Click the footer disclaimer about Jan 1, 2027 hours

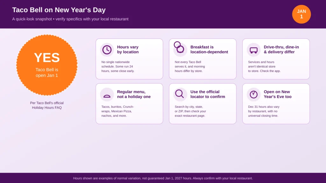tap(163, 178)
